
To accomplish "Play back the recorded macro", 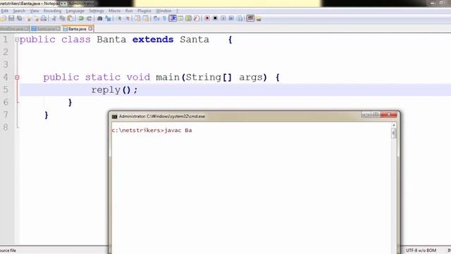I will 223,18.
